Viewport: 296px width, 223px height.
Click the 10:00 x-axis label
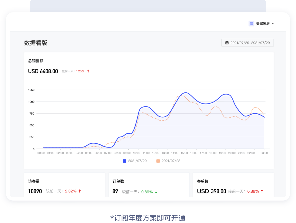(137, 153)
